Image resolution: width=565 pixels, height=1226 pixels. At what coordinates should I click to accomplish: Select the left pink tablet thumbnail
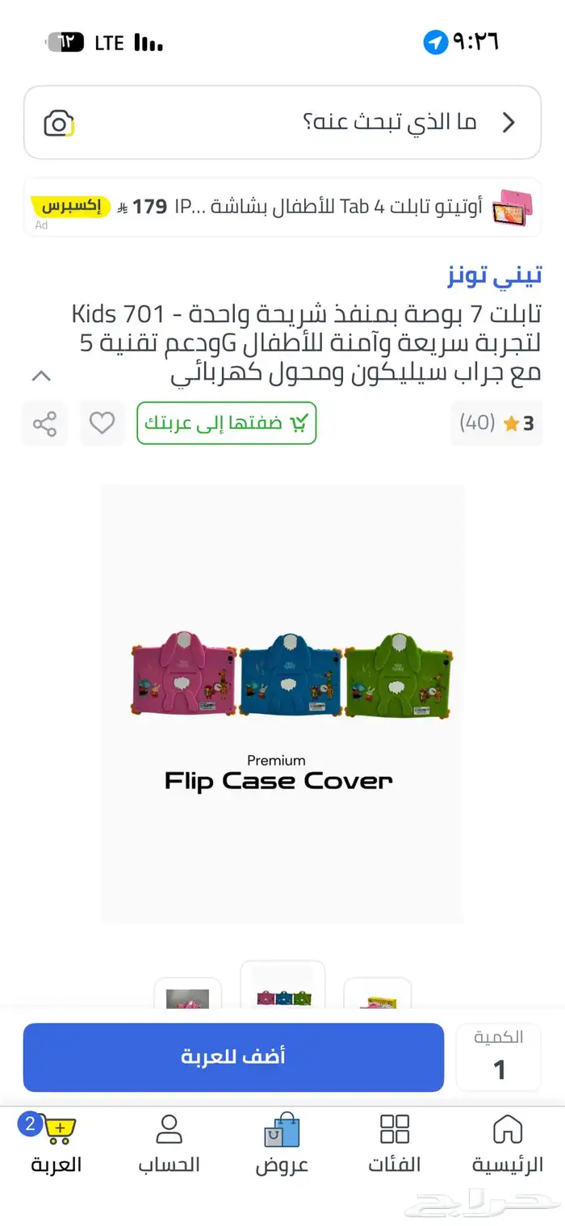pyautogui.click(x=187, y=993)
